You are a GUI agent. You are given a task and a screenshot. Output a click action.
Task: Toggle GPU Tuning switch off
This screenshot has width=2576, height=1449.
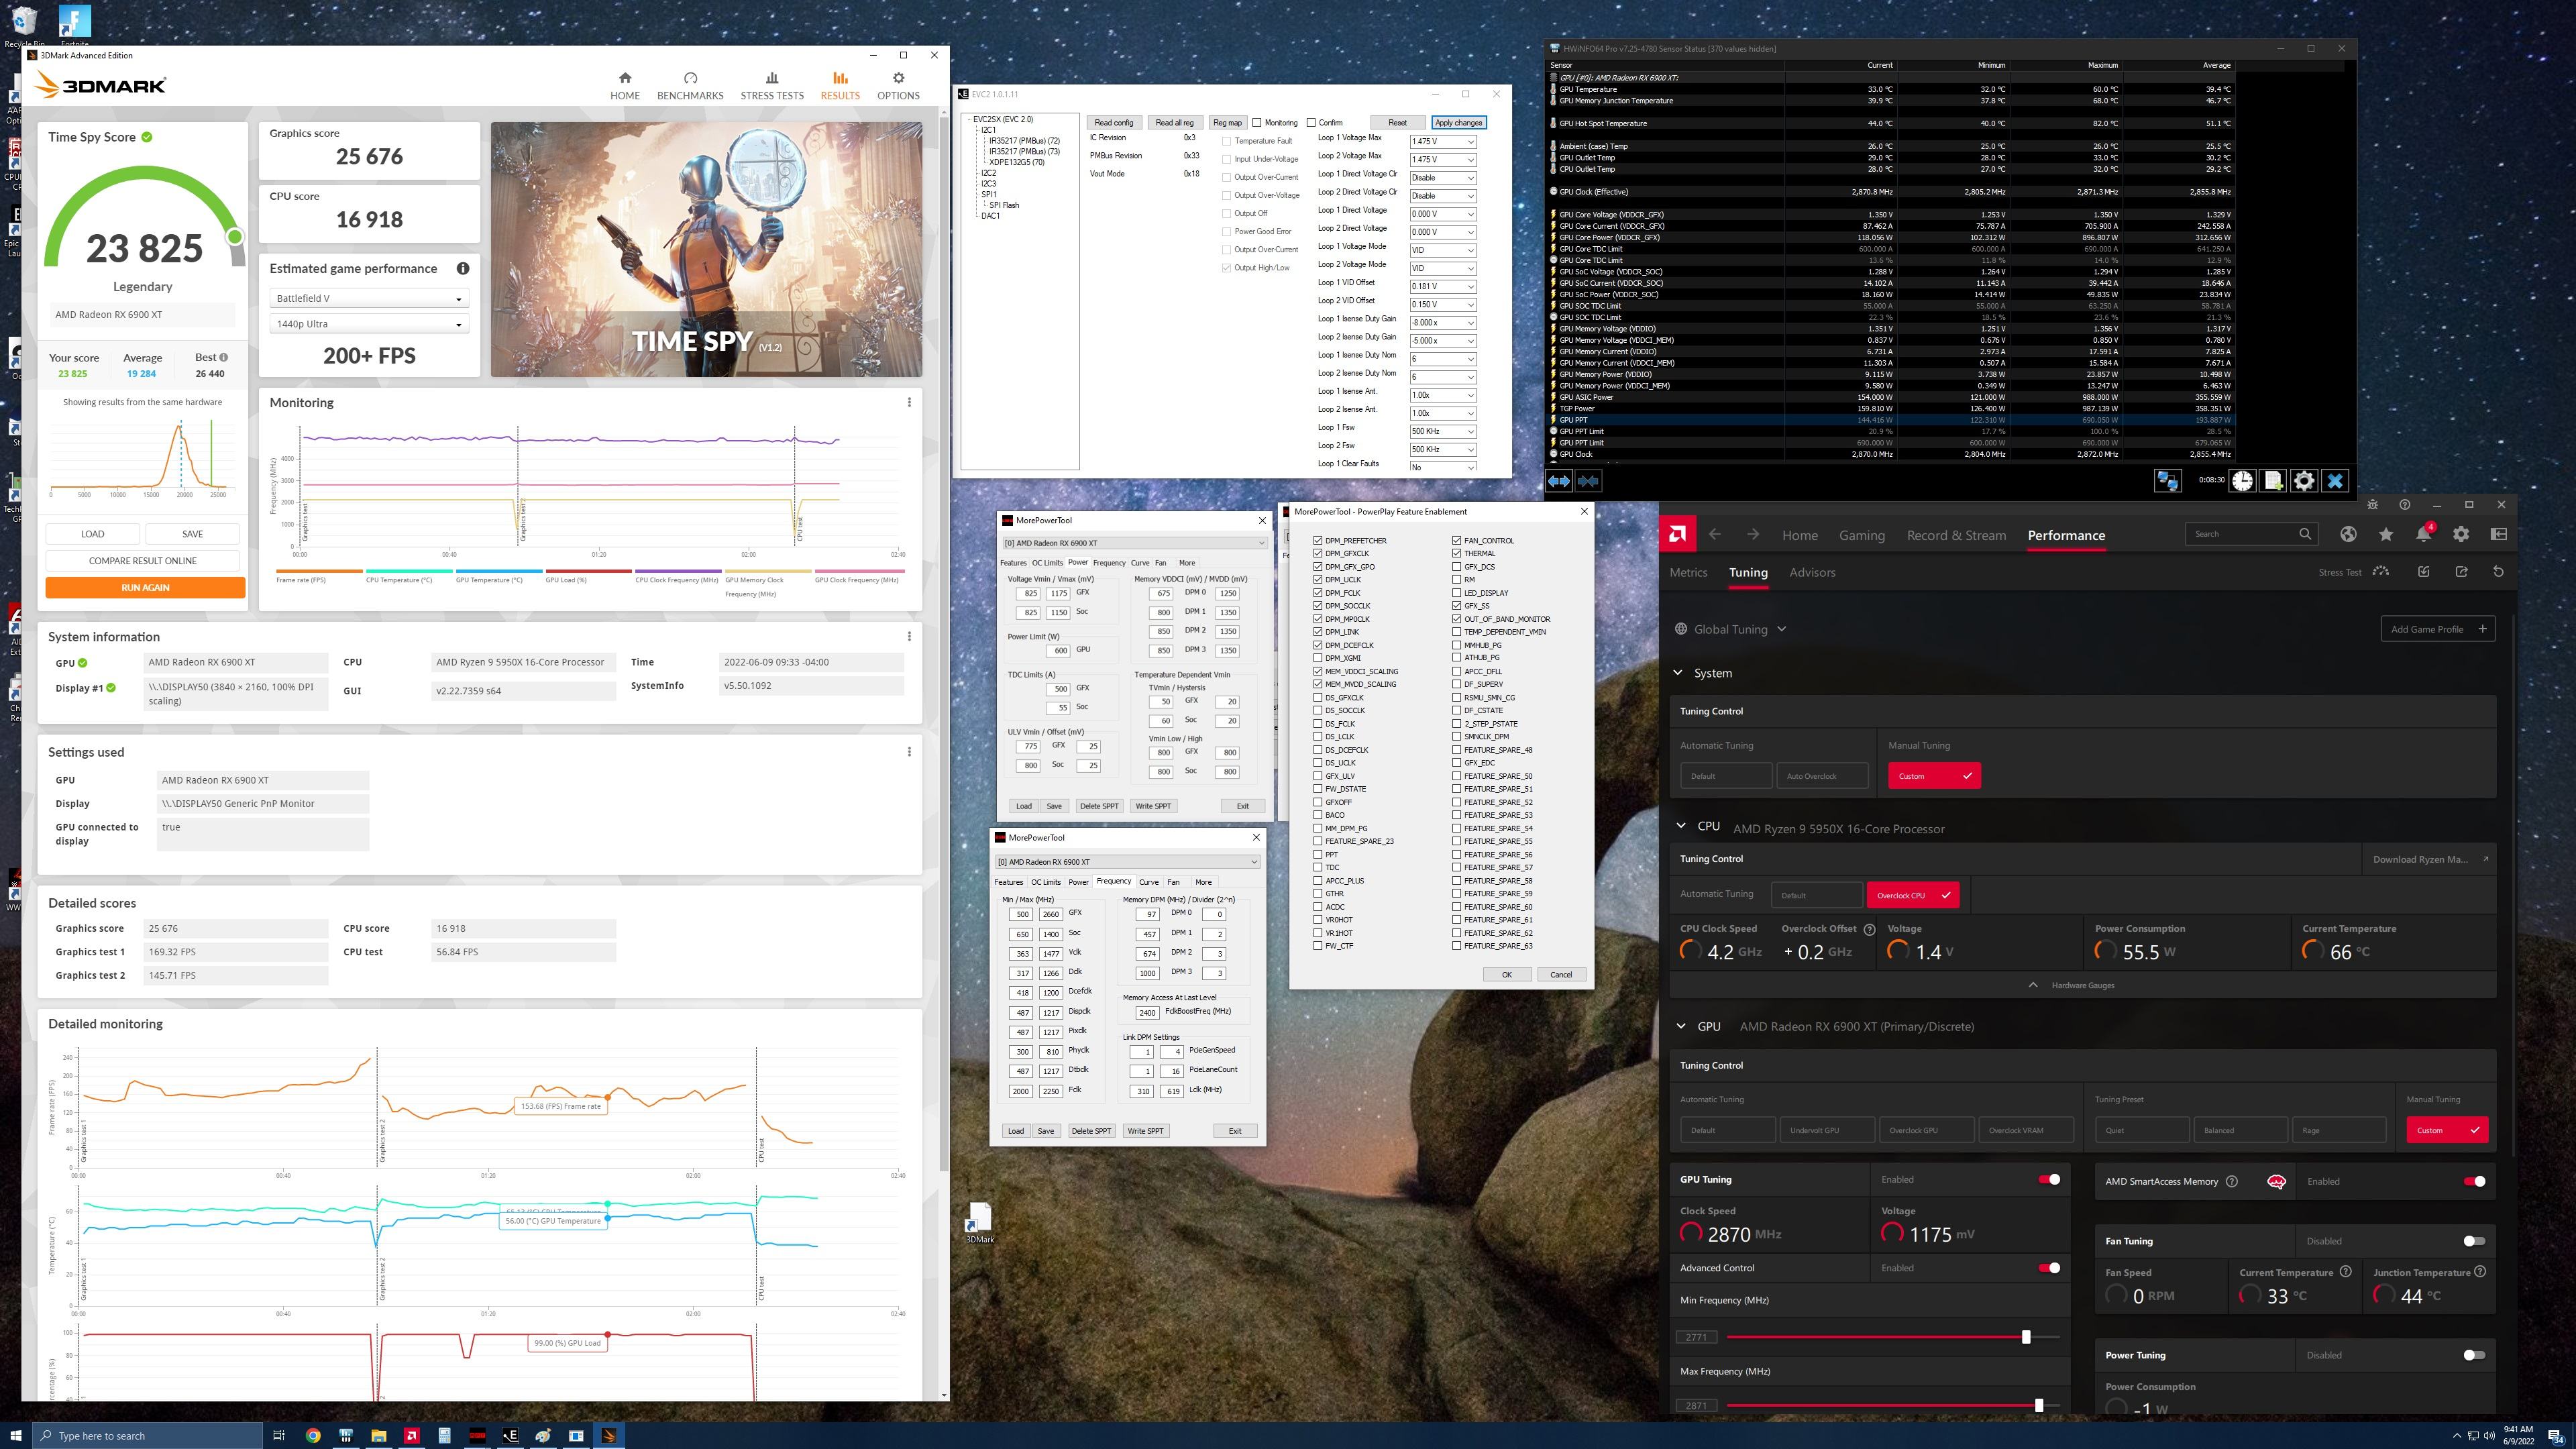(2049, 1180)
